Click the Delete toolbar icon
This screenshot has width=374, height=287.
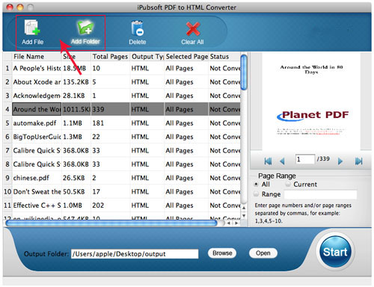[x=138, y=28]
